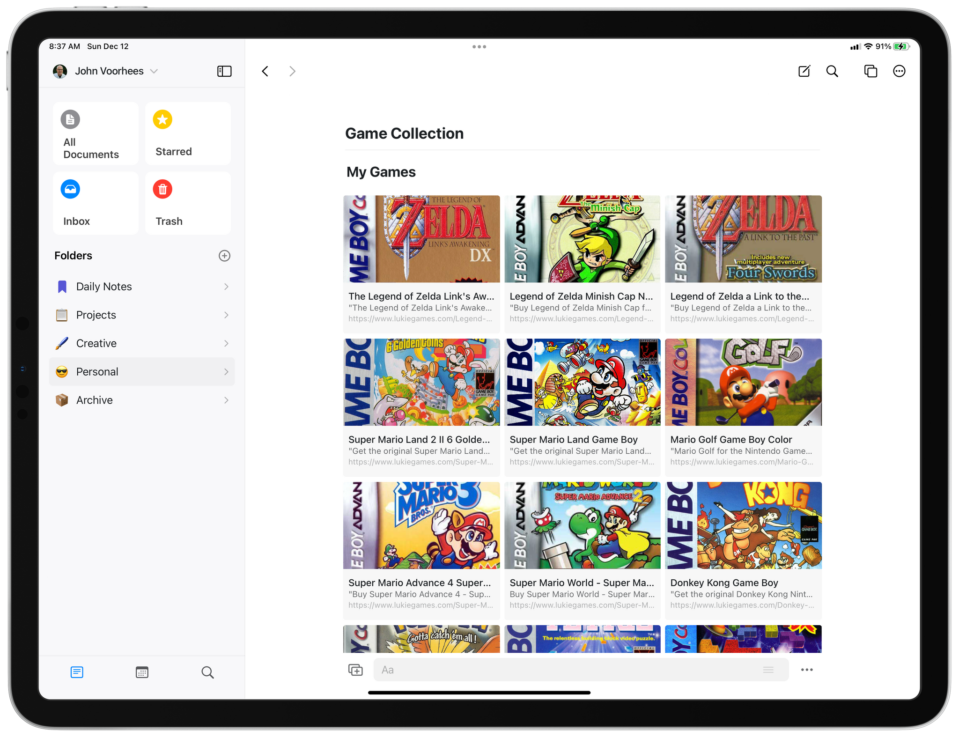
Task: Click the add new folder button
Action: [224, 255]
